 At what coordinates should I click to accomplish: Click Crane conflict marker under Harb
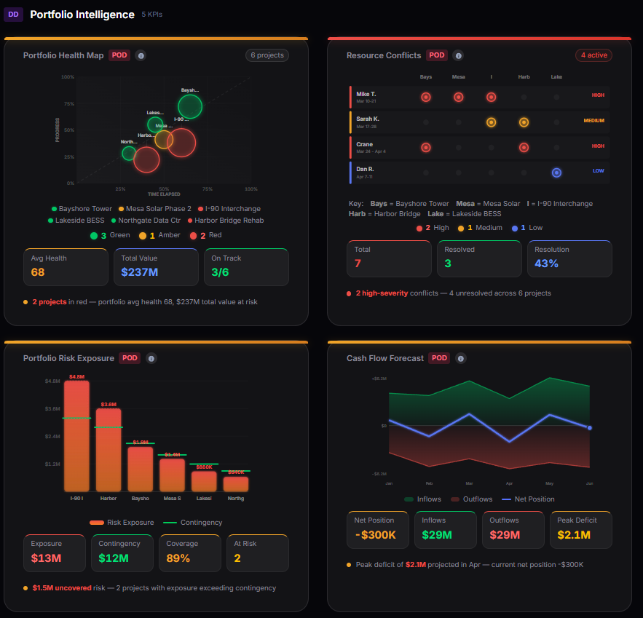coord(524,148)
